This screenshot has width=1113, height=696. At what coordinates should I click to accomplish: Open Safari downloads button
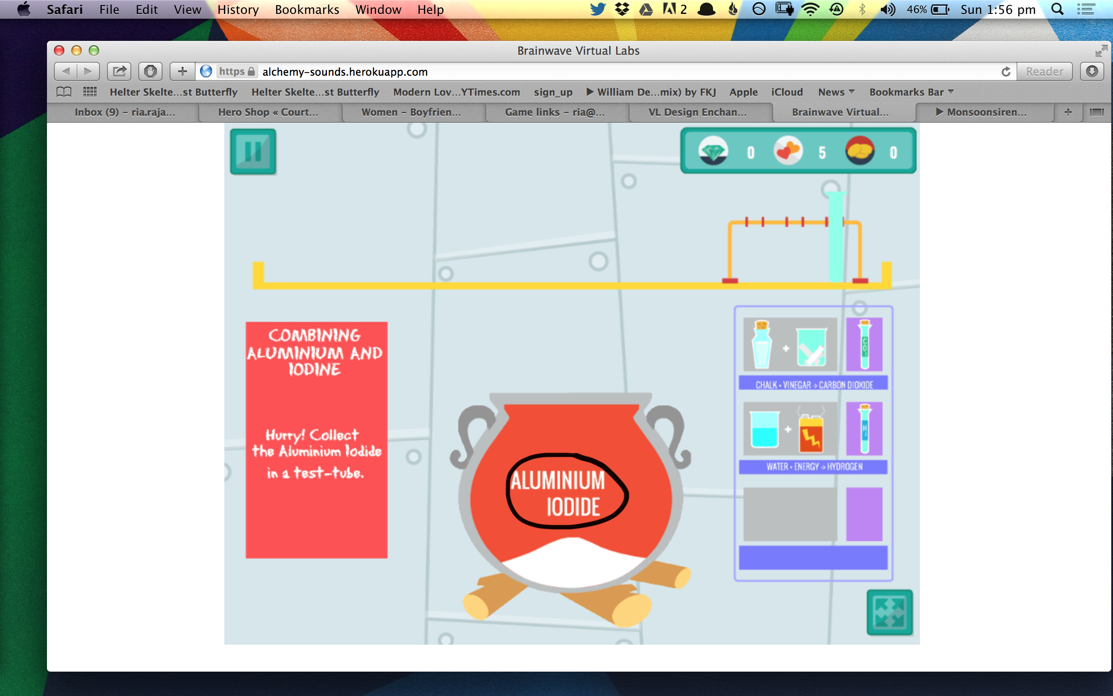[1092, 71]
